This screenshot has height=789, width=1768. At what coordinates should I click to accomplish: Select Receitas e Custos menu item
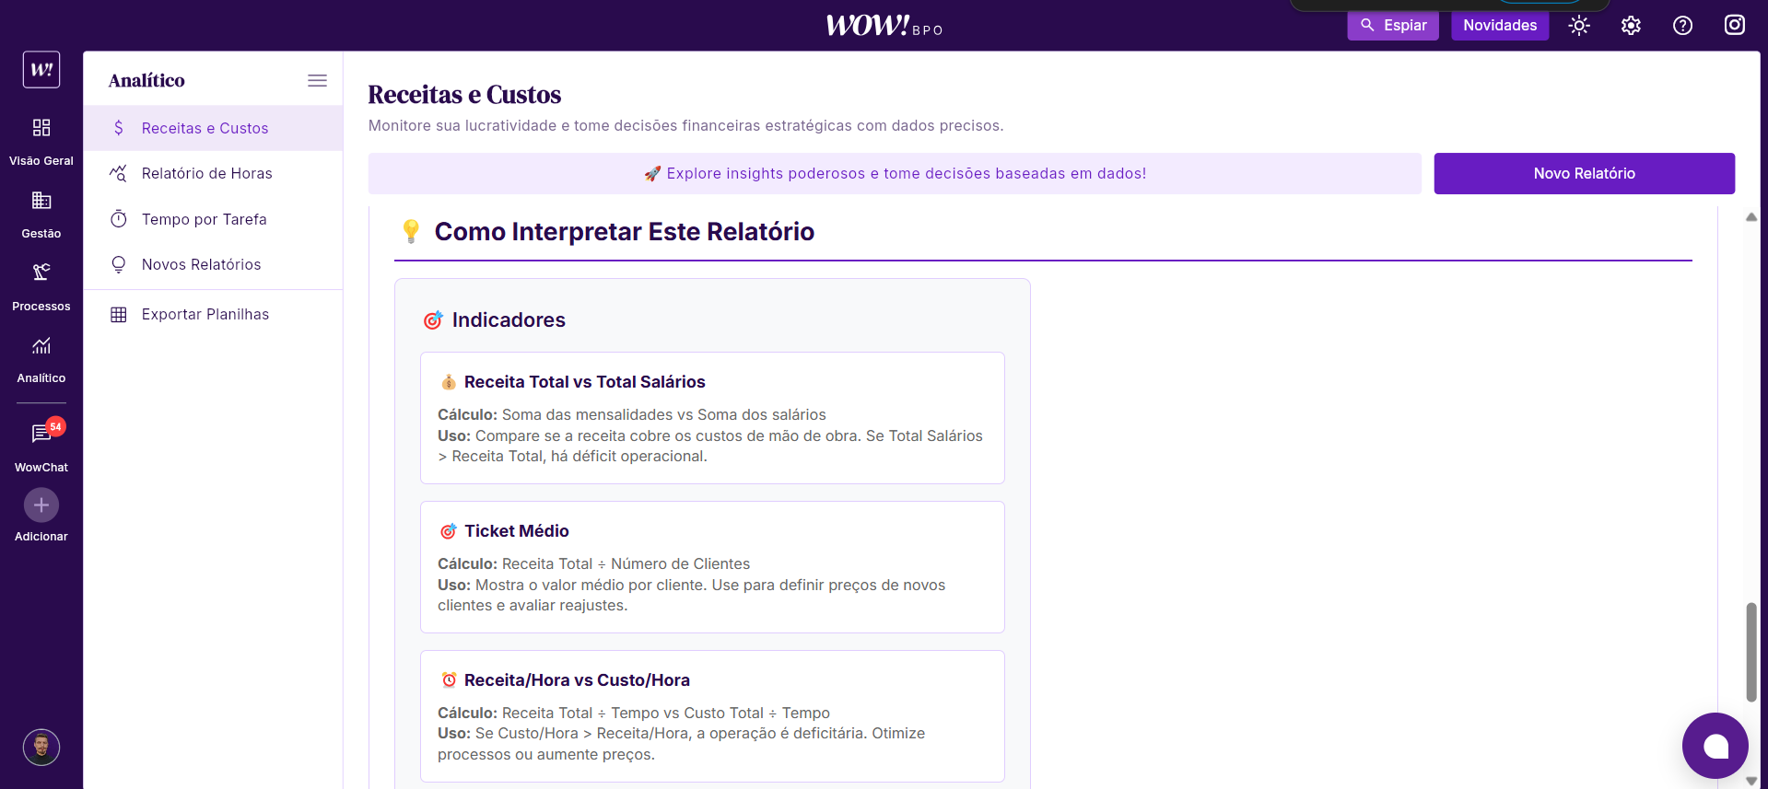point(205,128)
